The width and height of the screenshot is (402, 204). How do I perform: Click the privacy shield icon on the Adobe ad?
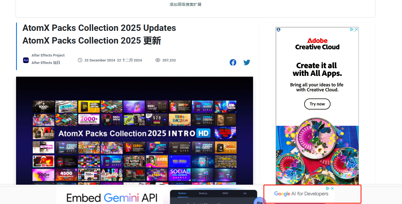(279, 30)
